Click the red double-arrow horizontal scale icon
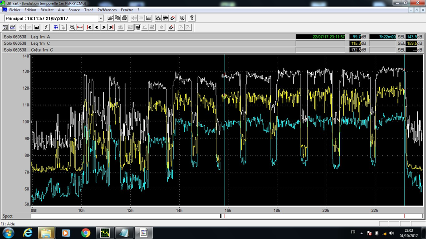The image size is (426, 239). point(80,27)
